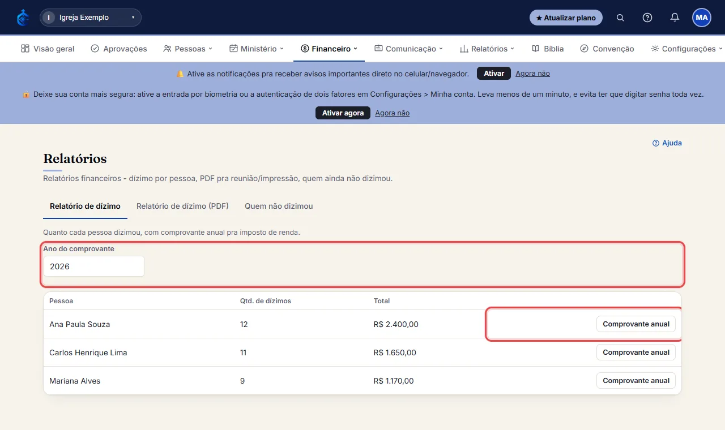This screenshot has height=430, width=725.
Task: Click the Ajuda help circle icon
Action: click(x=656, y=143)
